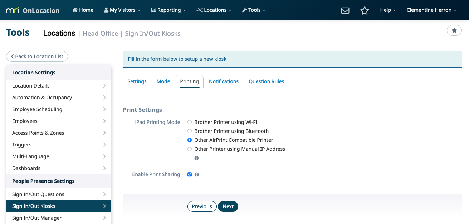Choose Other Printer using Manual IP Address
The image size is (469, 224).
[190, 149]
